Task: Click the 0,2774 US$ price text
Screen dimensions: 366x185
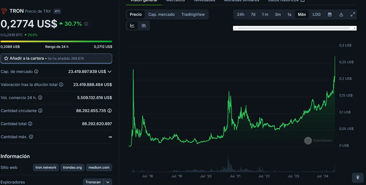Action: tap(29, 24)
